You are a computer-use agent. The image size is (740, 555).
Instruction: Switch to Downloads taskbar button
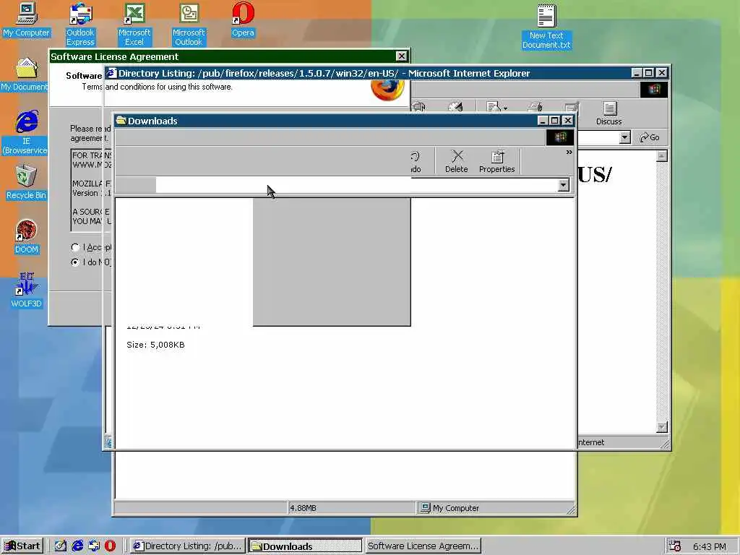(305, 546)
